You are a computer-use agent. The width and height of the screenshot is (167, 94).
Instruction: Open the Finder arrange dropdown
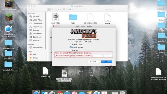pos(65,9)
